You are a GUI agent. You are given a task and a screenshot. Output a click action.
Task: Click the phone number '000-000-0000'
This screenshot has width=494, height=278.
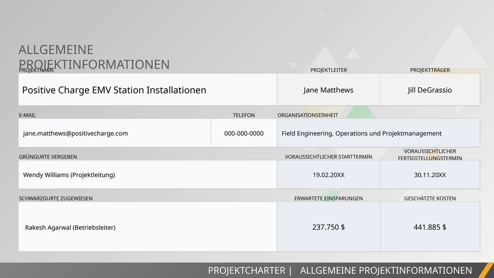pyautogui.click(x=244, y=133)
